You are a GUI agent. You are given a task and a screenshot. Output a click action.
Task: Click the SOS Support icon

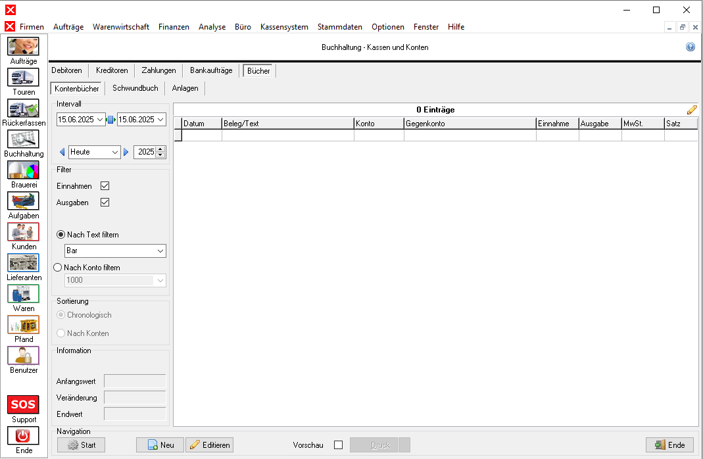point(23,404)
